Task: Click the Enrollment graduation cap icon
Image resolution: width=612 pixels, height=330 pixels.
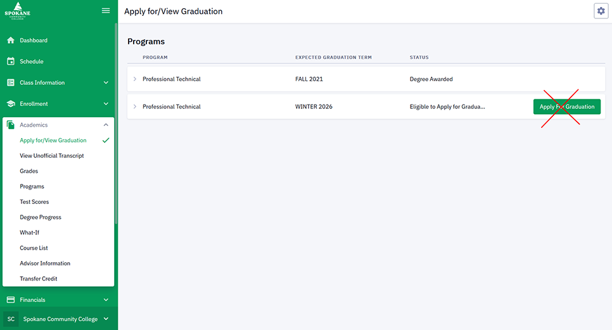Action: click(x=11, y=104)
